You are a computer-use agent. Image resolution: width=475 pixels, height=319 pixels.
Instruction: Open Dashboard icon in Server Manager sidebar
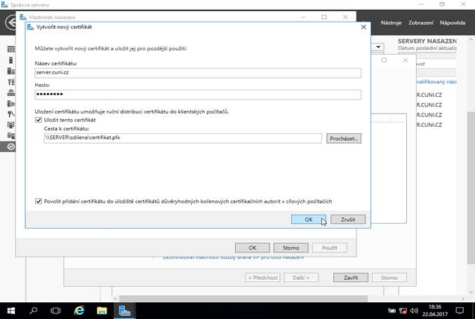[x=11, y=49]
